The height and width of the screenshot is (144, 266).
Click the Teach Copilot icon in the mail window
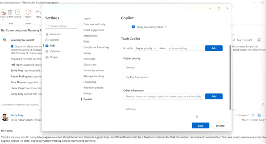[234, 40]
